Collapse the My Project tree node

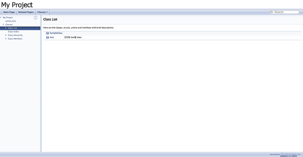[1, 18]
